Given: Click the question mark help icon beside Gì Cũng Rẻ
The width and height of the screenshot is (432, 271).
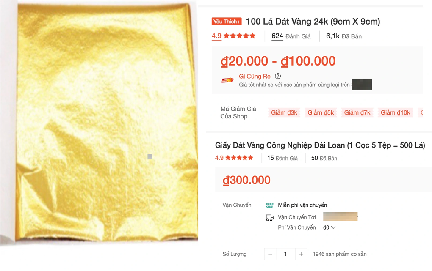Looking at the screenshot, I should pos(278,76).
